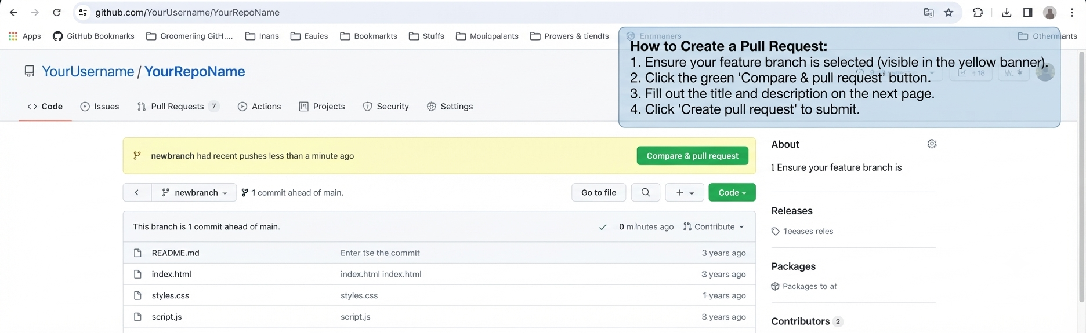
Task: Open the plus add file dropdown
Action: (x=685, y=192)
